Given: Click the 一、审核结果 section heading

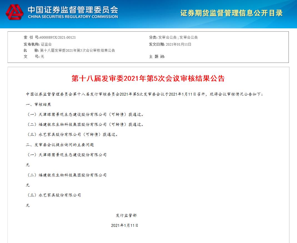Looking at the screenshot, I should [x=38, y=105].
